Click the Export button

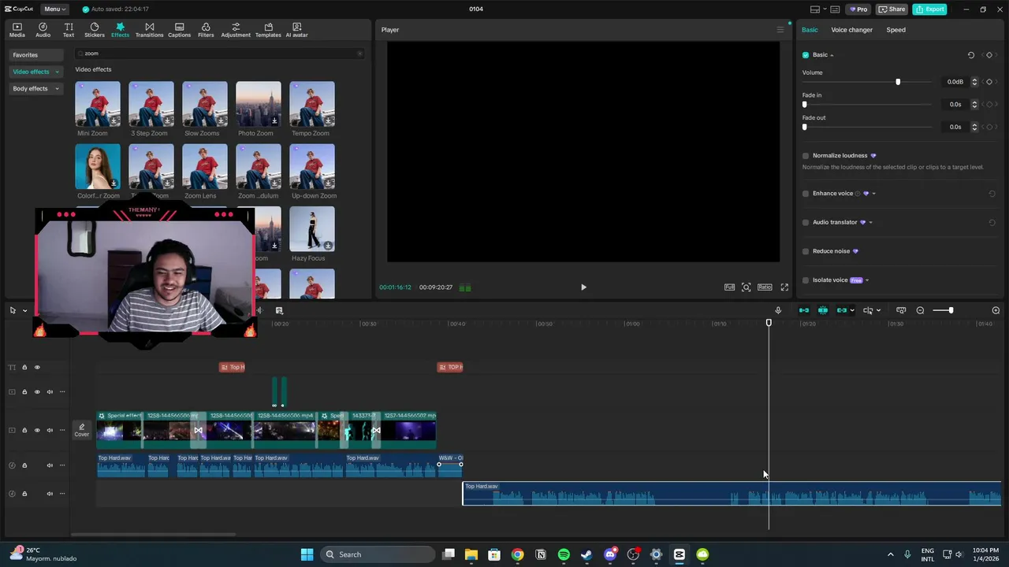[929, 9]
